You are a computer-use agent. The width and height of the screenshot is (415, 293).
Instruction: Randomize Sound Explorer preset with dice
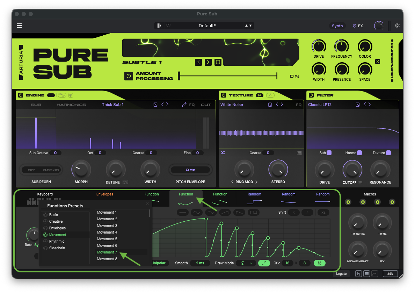click(x=218, y=62)
